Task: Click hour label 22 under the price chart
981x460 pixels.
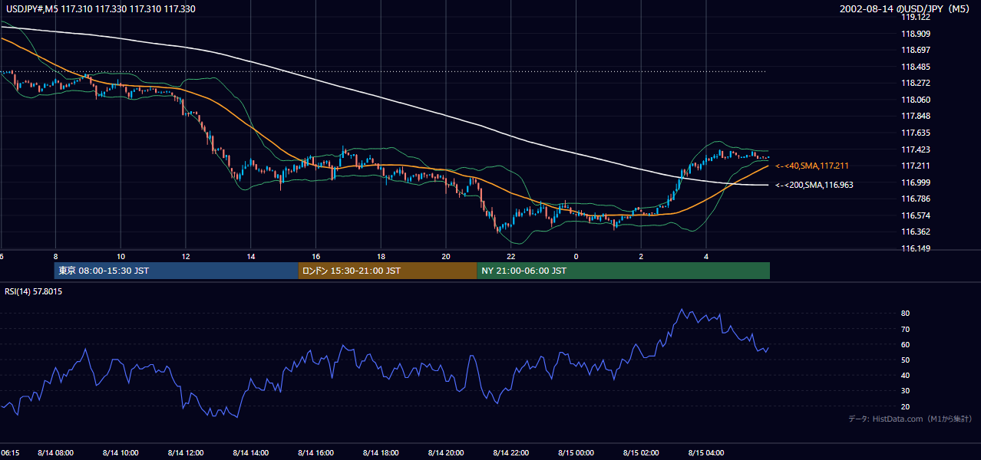Action: tap(511, 256)
